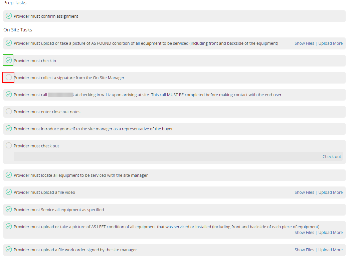Click 'Upload More' on the AS LEFT condition task
Screen dimensions: 351x258
tap(331, 232)
